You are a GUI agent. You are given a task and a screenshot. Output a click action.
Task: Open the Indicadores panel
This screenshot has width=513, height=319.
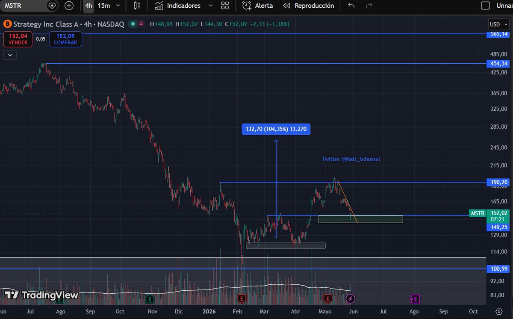[177, 6]
